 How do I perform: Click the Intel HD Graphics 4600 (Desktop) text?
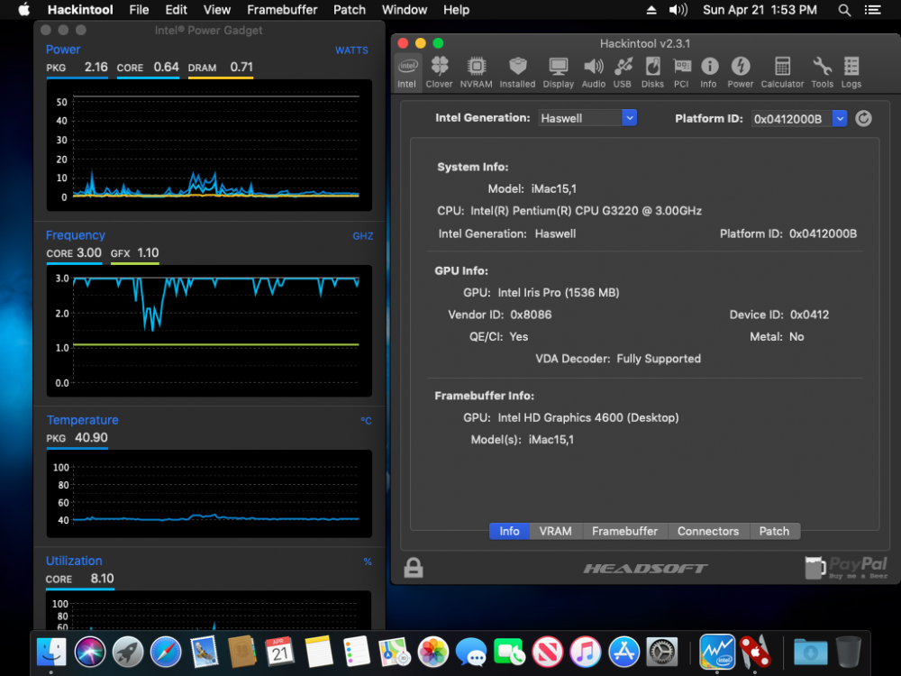tap(587, 418)
